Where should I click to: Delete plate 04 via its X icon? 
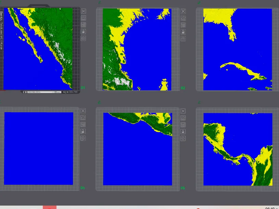[83, 111]
